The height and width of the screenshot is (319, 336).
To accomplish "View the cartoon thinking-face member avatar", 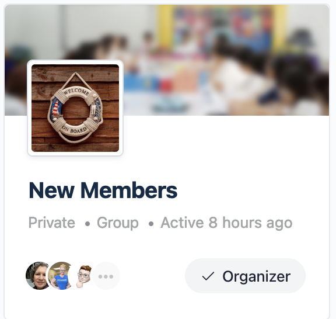I will 83,276.
